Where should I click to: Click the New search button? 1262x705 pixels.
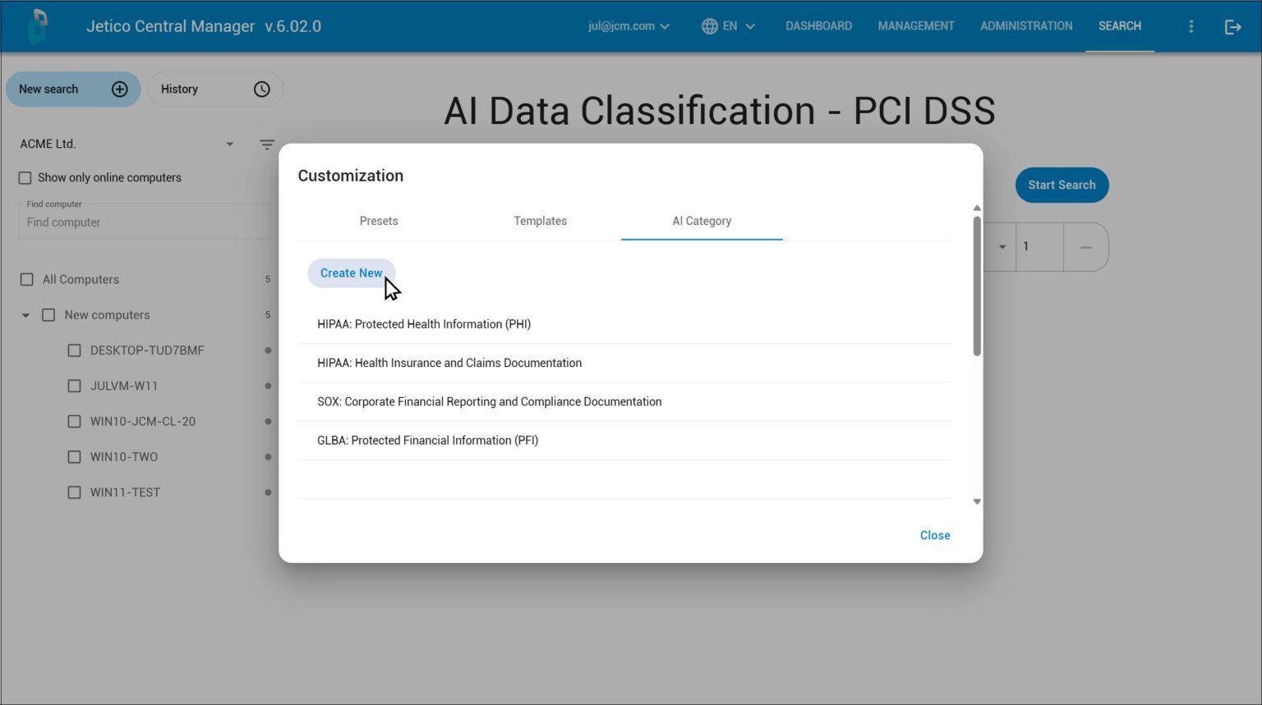click(x=73, y=89)
